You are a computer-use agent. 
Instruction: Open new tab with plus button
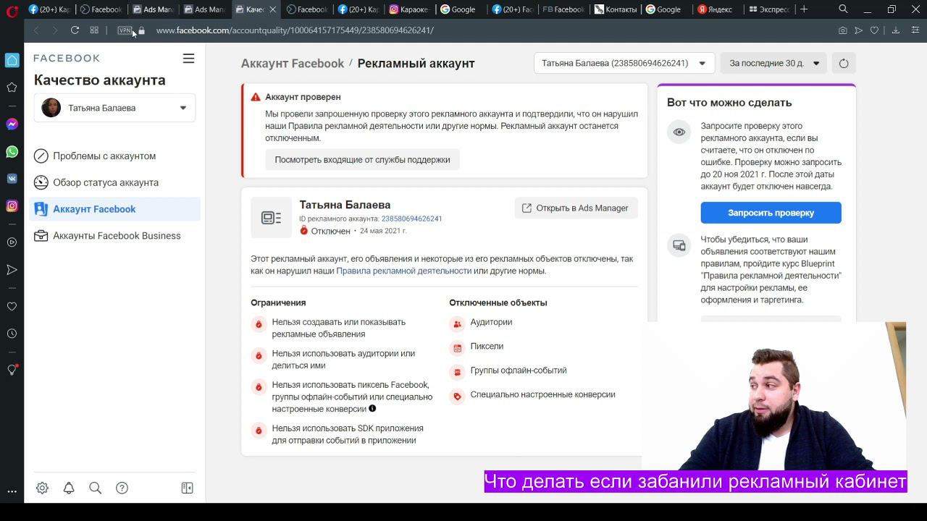[x=804, y=9]
